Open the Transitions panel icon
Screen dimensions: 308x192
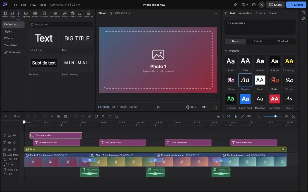click(x=55, y=14)
